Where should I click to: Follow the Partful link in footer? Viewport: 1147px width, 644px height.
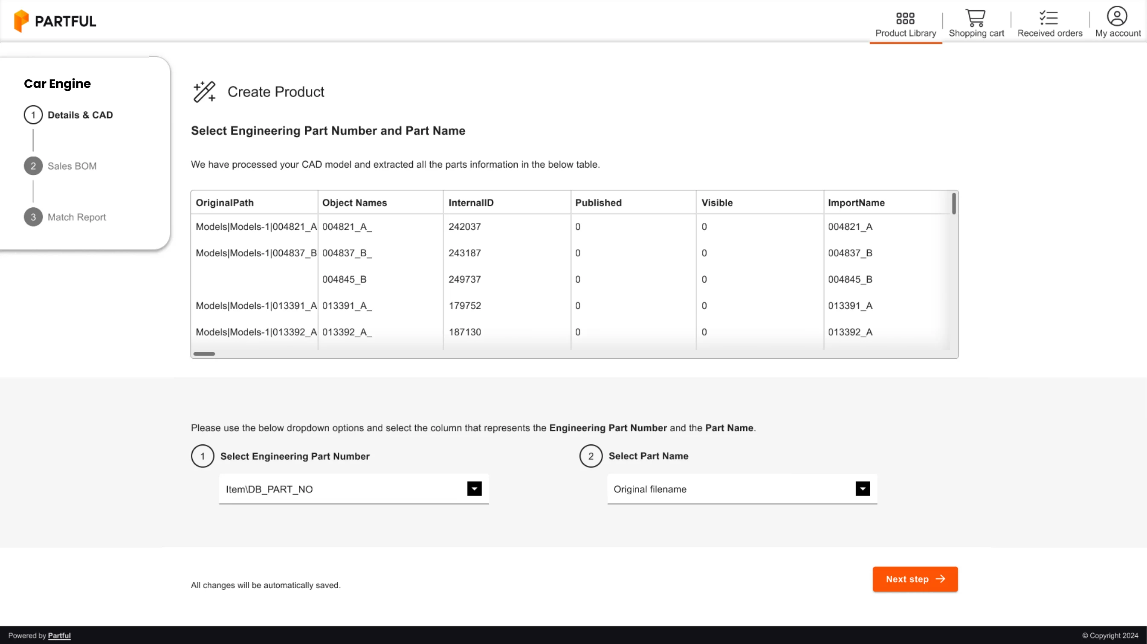pyautogui.click(x=59, y=635)
